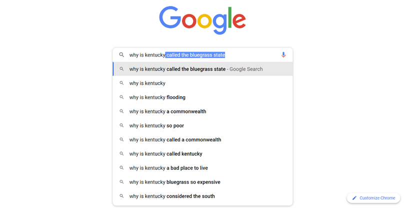405x208 pixels.
Task: Click search icon beside 'so poor' suggestion
Action: pos(121,125)
